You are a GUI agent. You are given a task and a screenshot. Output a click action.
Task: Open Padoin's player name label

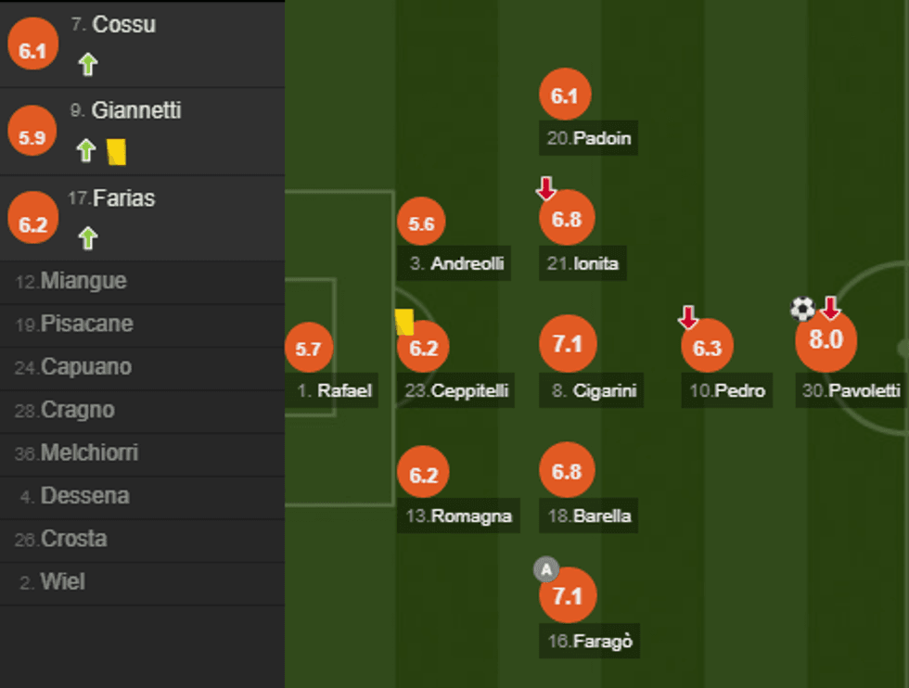(x=590, y=139)
